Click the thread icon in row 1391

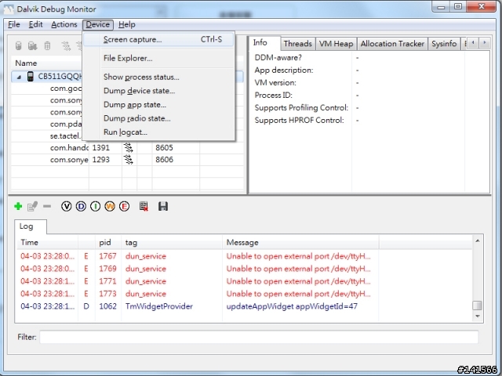(129, 148)
